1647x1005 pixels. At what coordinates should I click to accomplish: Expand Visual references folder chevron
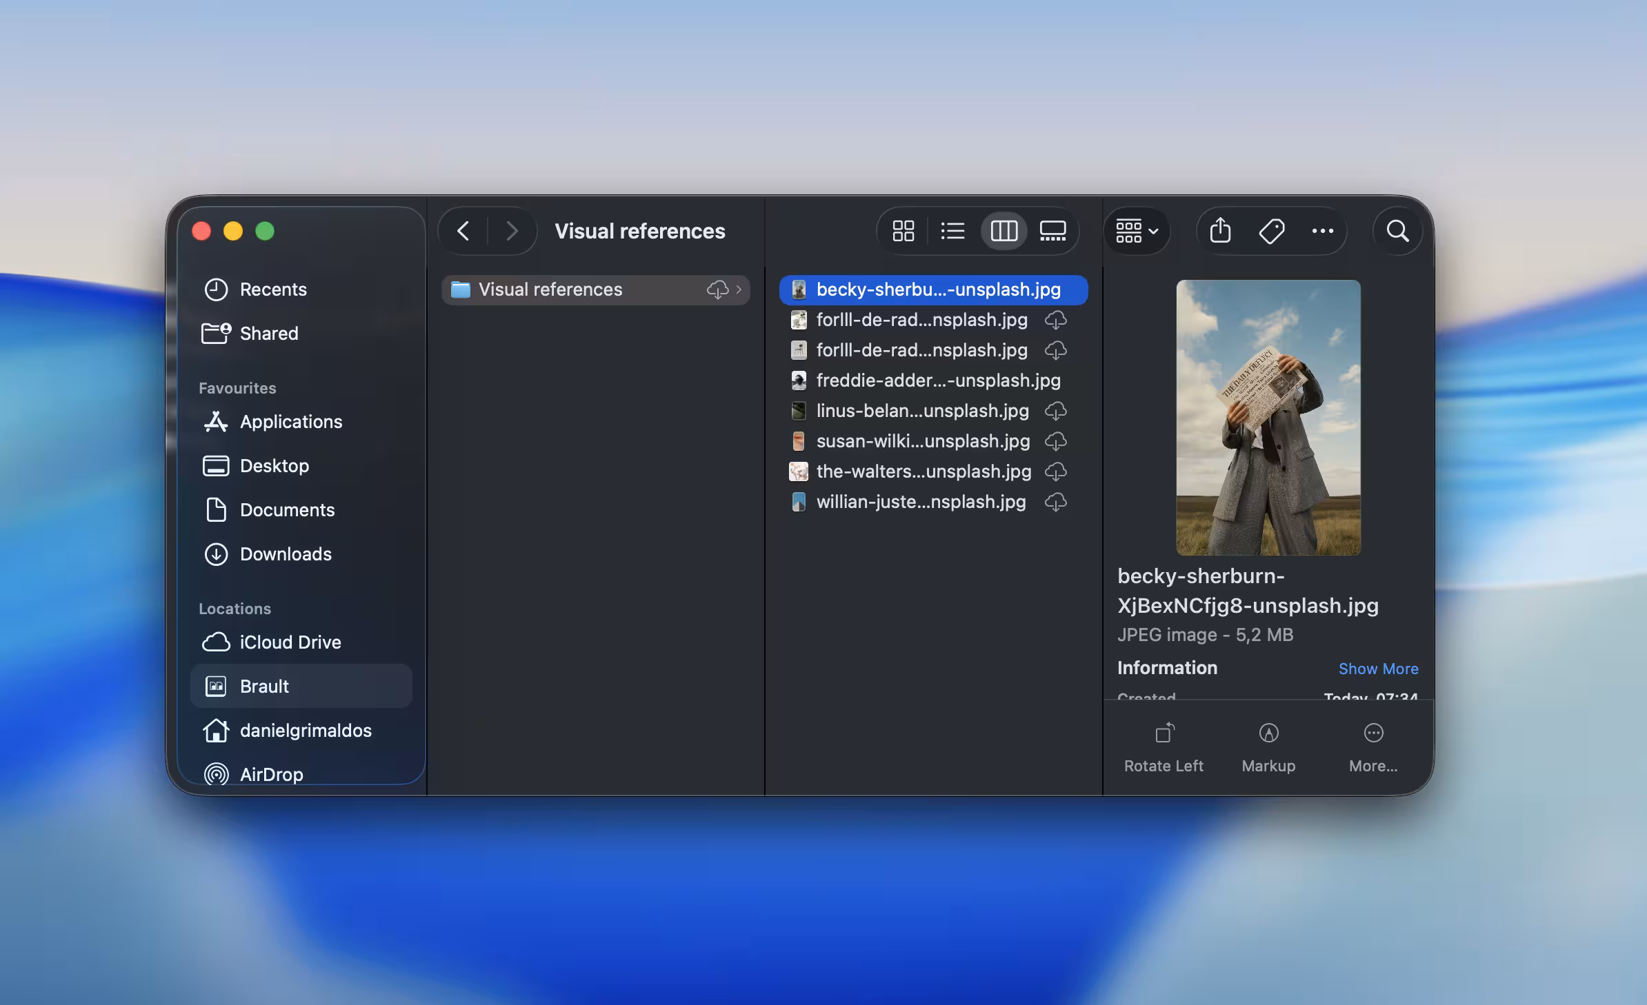click(739, 290)
